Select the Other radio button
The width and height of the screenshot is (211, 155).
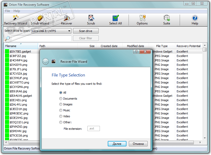(x=61, y=122)
